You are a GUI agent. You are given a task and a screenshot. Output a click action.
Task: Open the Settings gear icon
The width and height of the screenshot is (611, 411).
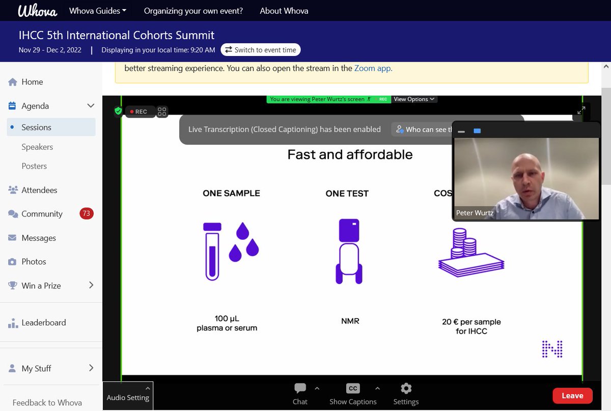pyautogui.click(x=406, y=389)
